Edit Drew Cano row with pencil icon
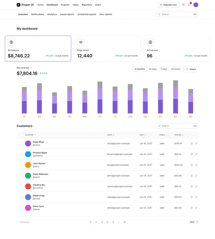215x239 pixels. pyautogui.click(x=196, y=208)
